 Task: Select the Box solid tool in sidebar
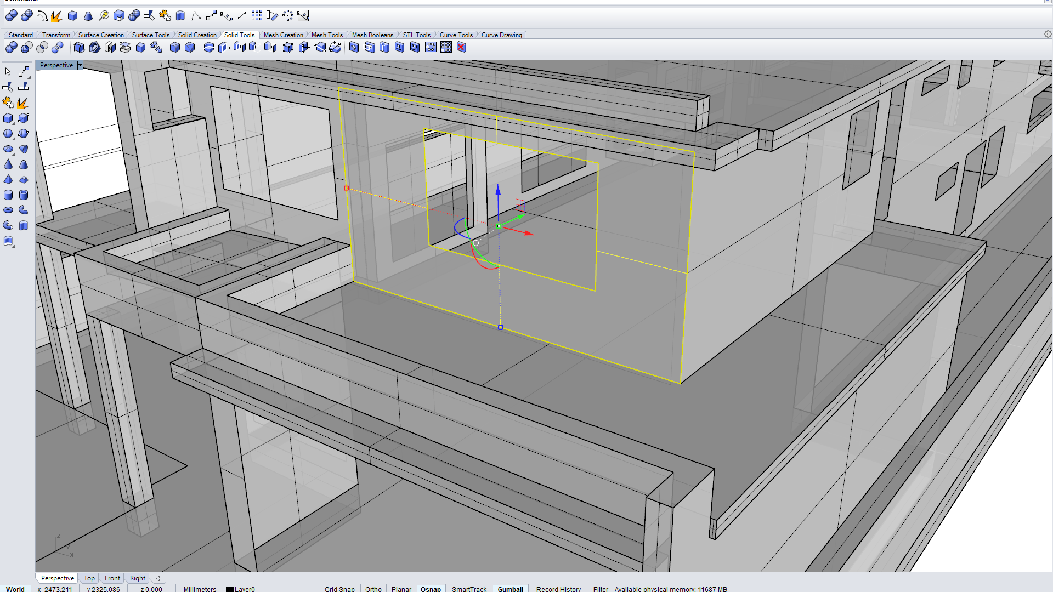click(8, 118)
